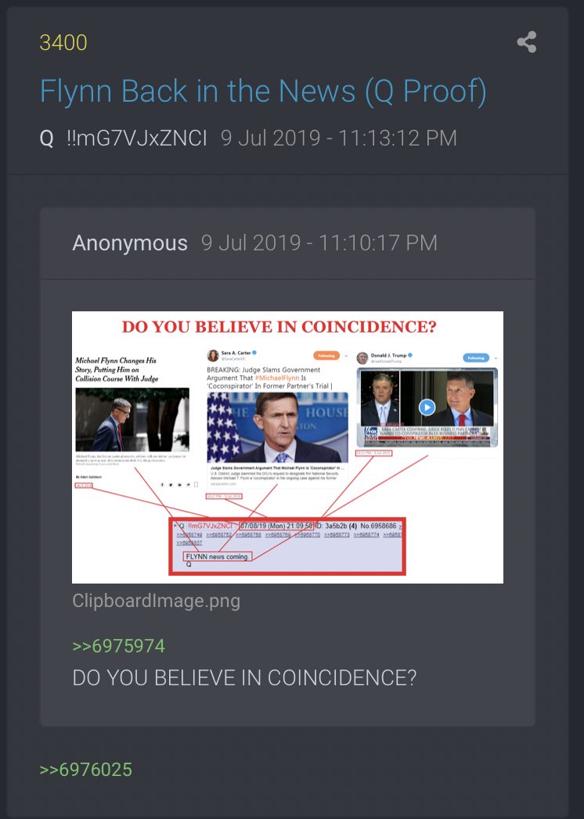Click the 'FLYNN news coming.' boxed text
584x819 pixels.
tap(218, 557)
